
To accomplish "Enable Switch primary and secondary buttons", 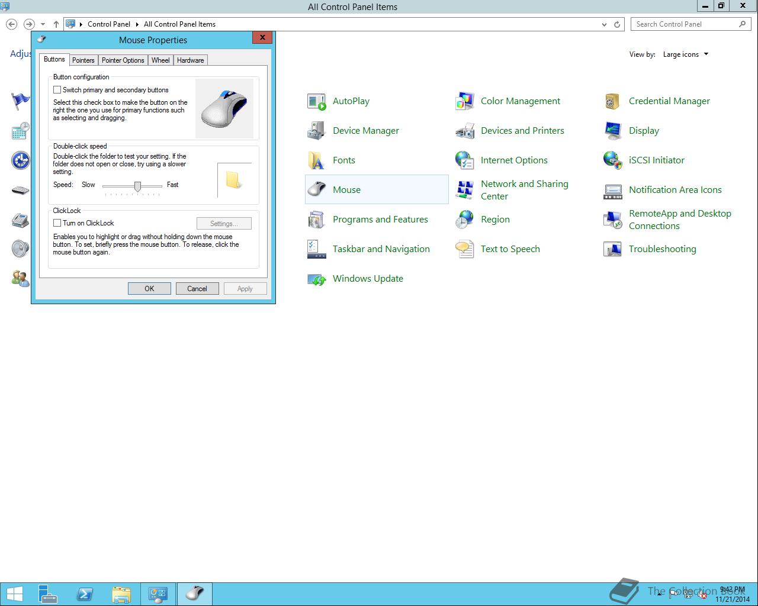I will coord(57,90).
